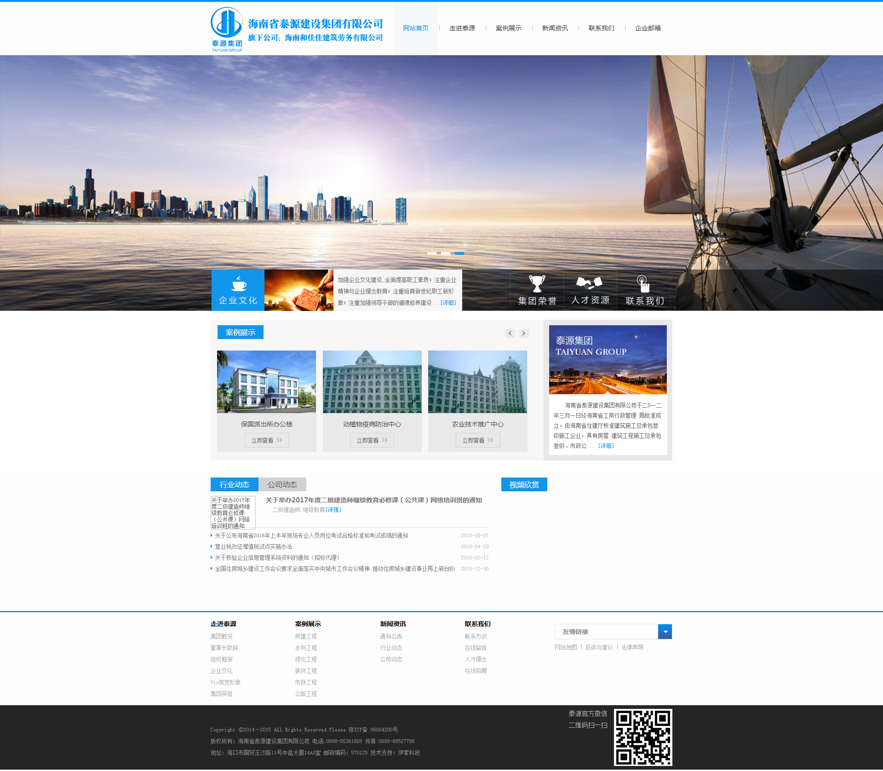
Task: Click the 人才资源 handshake icon
Action: pyautogui.click(x=590, y=282)
